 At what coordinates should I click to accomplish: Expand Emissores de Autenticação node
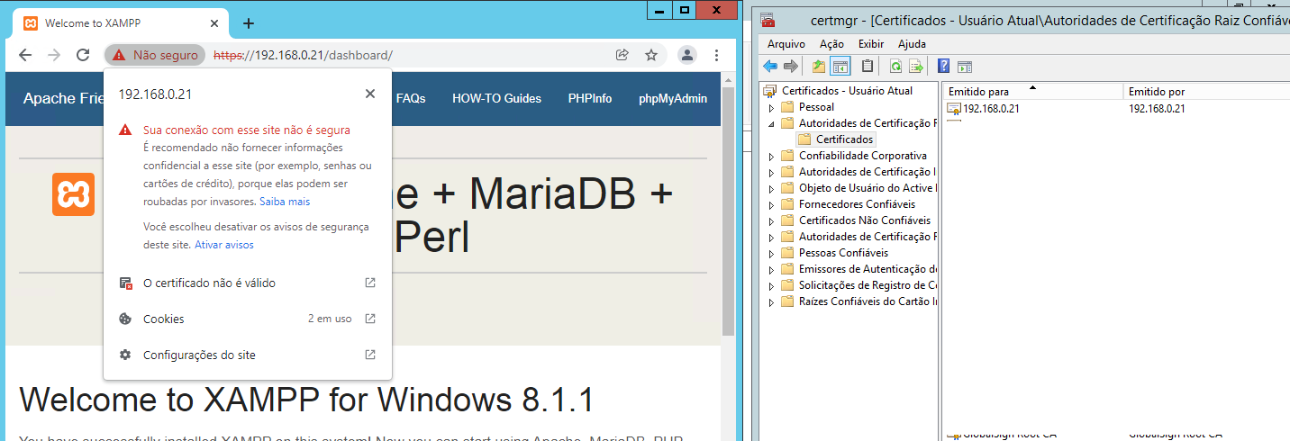(x=771, y=269)
